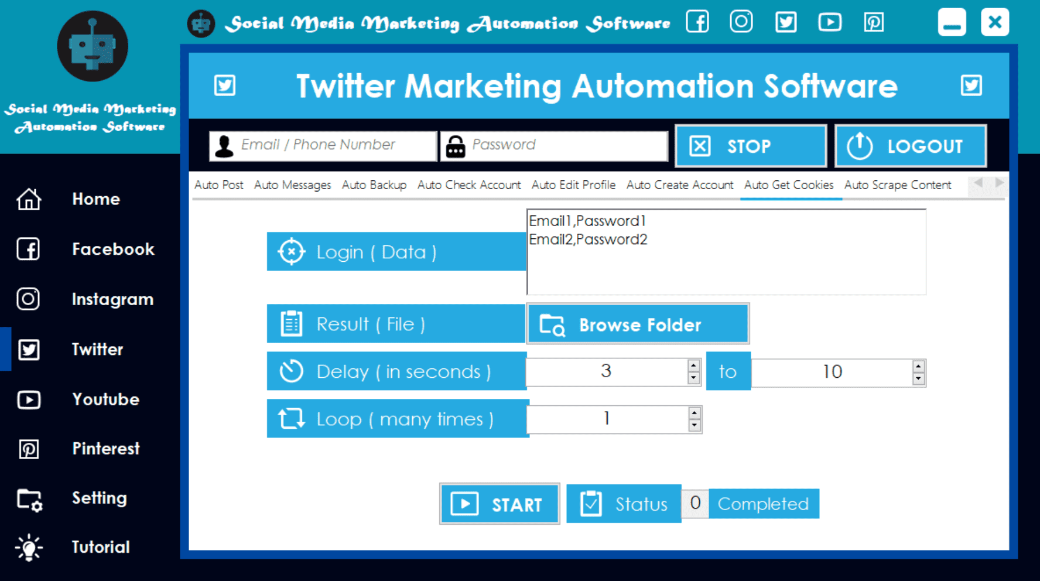The width and height of the screenshot is (1040, 581).
Task: Click the Setting folder-gear icon in sidebar
Action: click(x=29, y=500)
